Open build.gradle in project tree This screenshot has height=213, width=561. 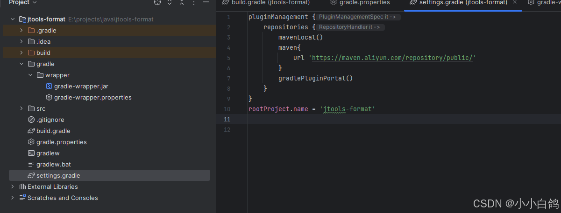pos(53,131)
